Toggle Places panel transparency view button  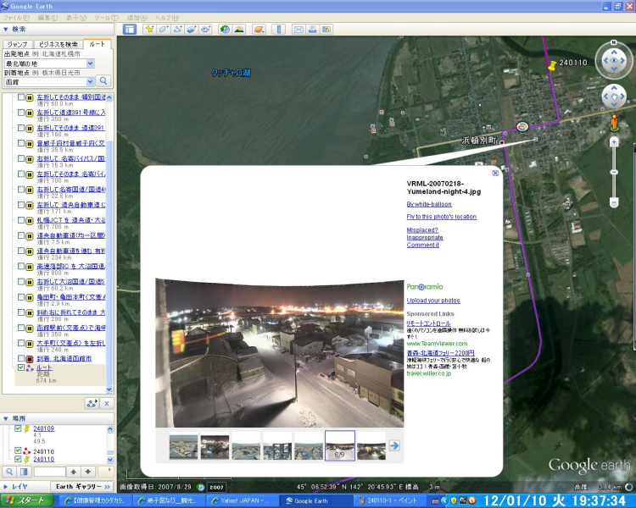pos(24,472)
